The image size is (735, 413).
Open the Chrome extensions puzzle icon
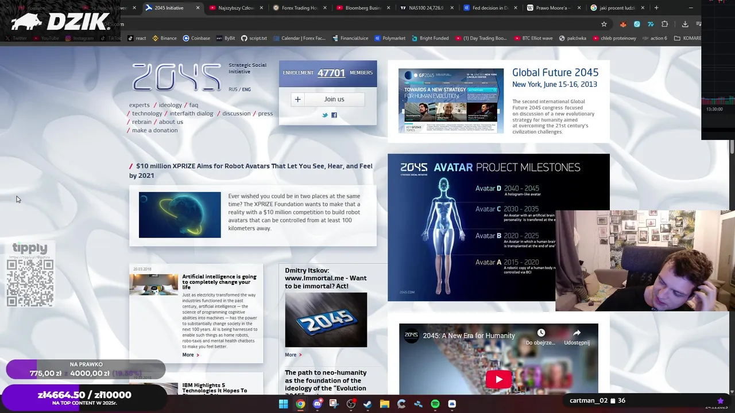coord(664,24)
